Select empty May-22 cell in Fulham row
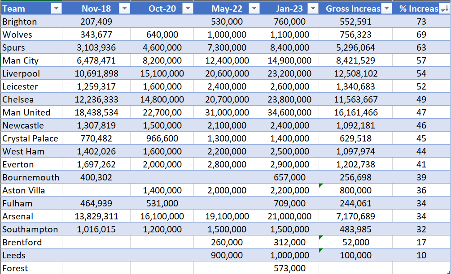The height and width of the screenshot is (274, 451). [227, 203]
